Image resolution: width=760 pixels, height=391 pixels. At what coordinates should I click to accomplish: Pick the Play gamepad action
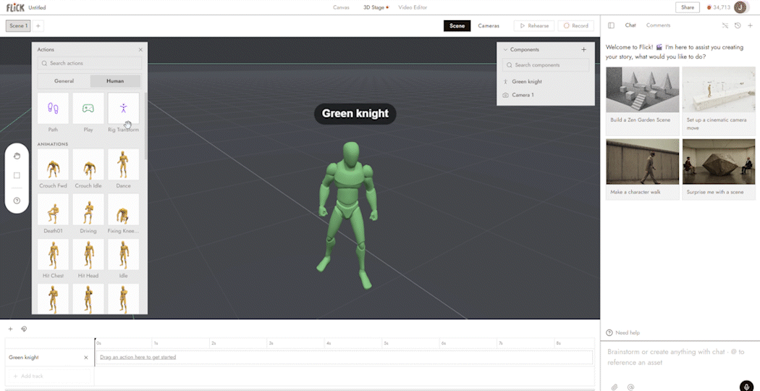coord(88,108)
